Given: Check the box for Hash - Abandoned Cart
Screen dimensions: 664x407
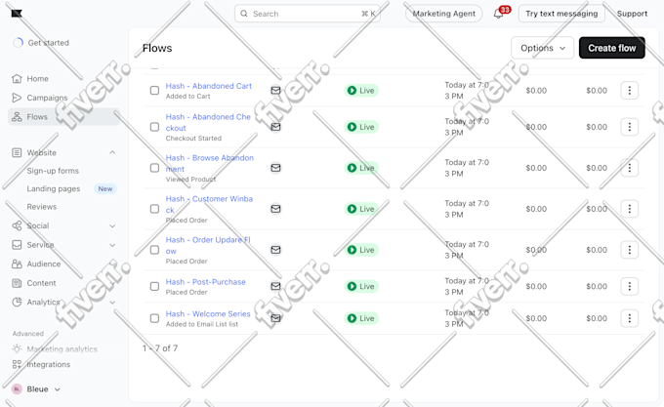Looking at the screenshot, I should click(x=154, y=91).
